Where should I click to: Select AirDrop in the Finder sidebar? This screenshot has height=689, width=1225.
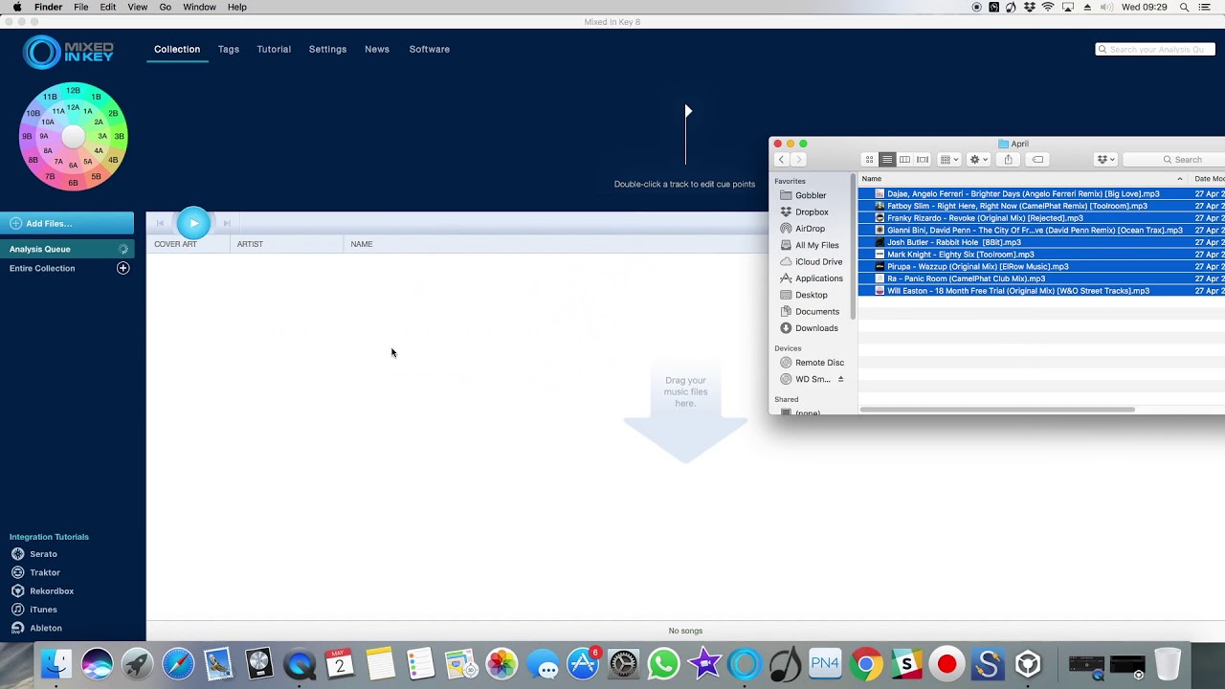(x=810, y=229)
